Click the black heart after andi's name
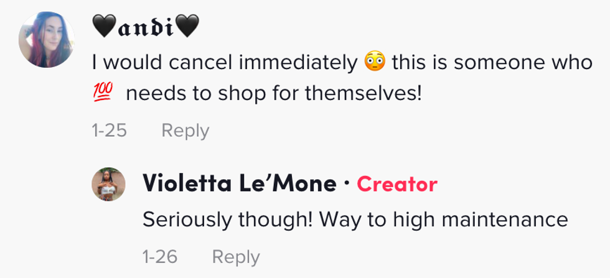The width and height of the screenshot is (610, 278). 187,27
